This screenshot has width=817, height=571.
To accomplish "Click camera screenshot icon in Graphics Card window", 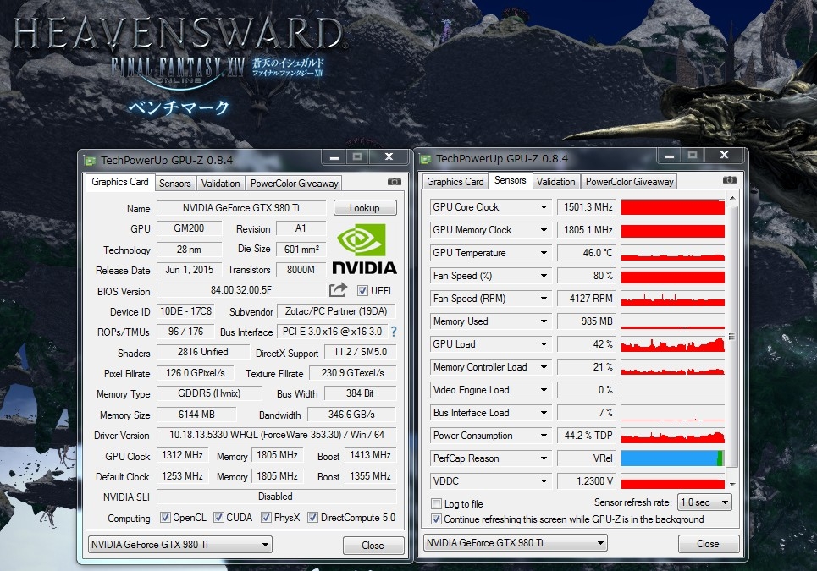I will [x=395, y=182].
